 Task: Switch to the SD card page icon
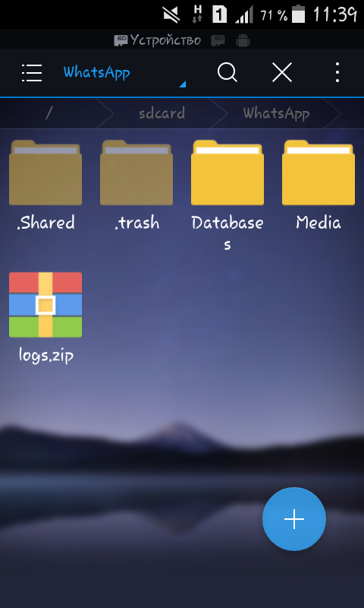click(x=218, y=40)
